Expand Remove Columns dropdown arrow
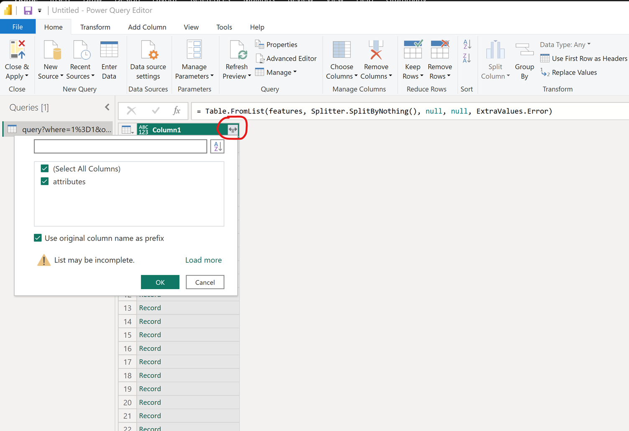Screen dimensions: 629x431 click(390, 76)
